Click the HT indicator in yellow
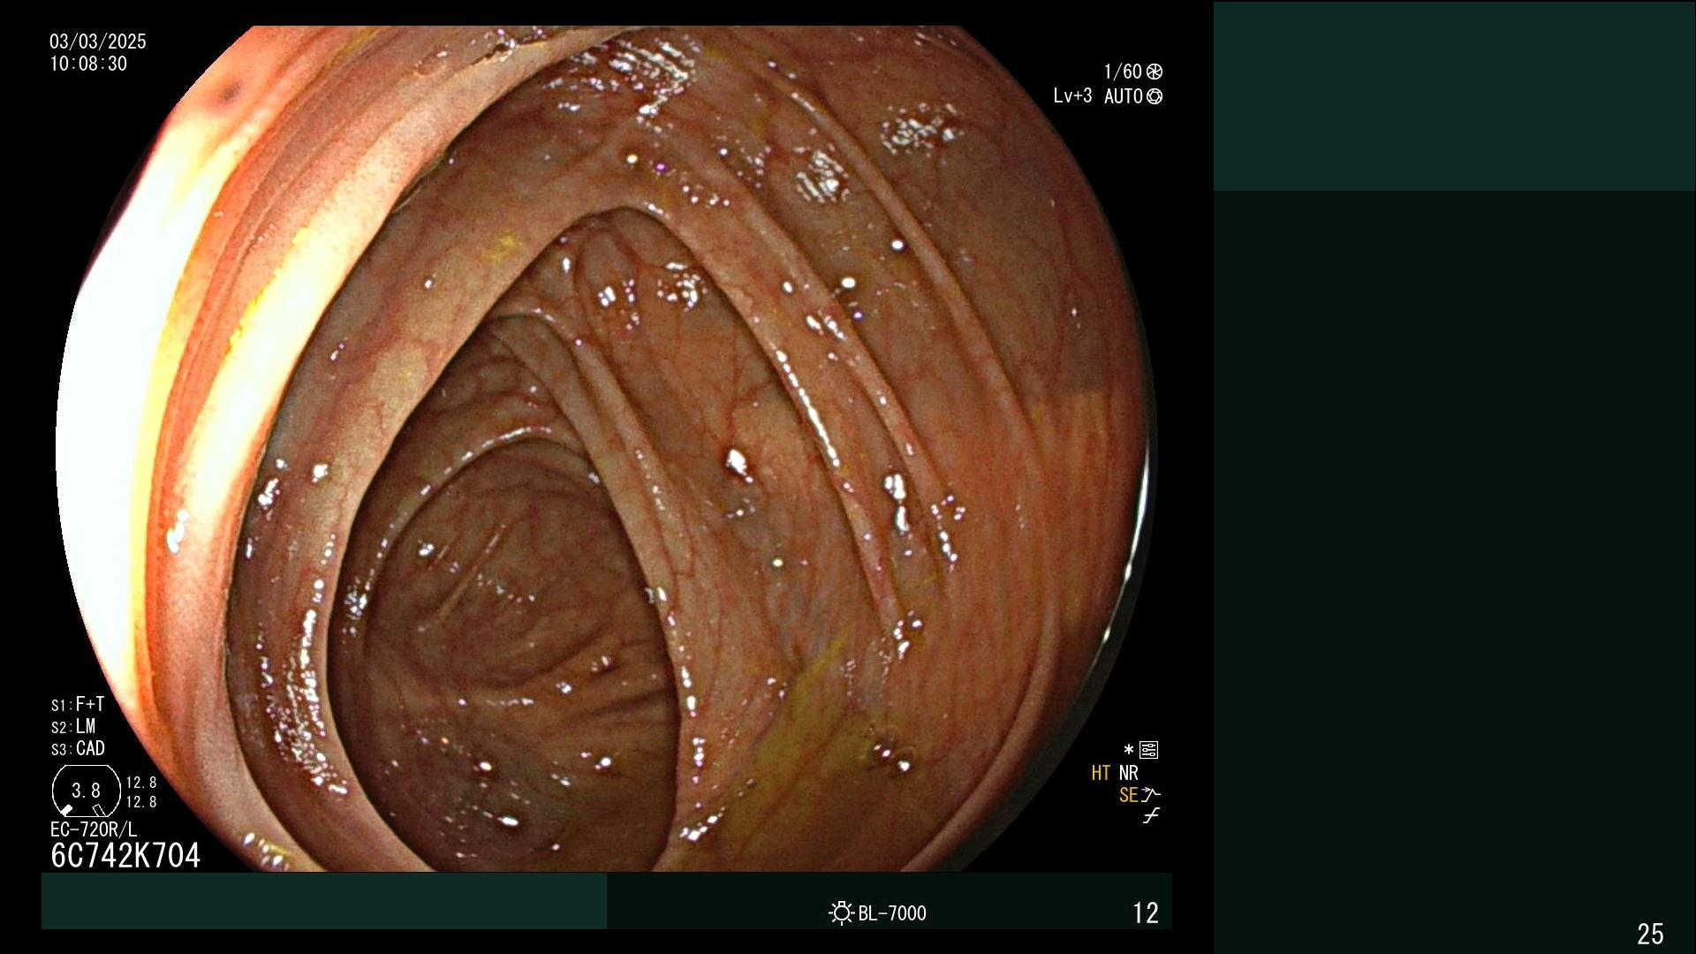 pyautogui.click(x=1101, y=773)
